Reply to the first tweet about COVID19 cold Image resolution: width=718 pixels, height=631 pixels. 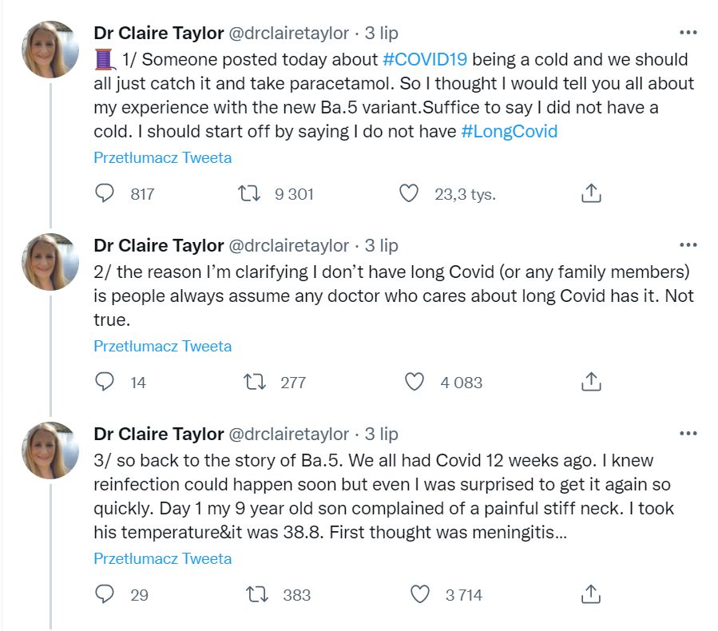pyautogui.click(x=105, y=193)
